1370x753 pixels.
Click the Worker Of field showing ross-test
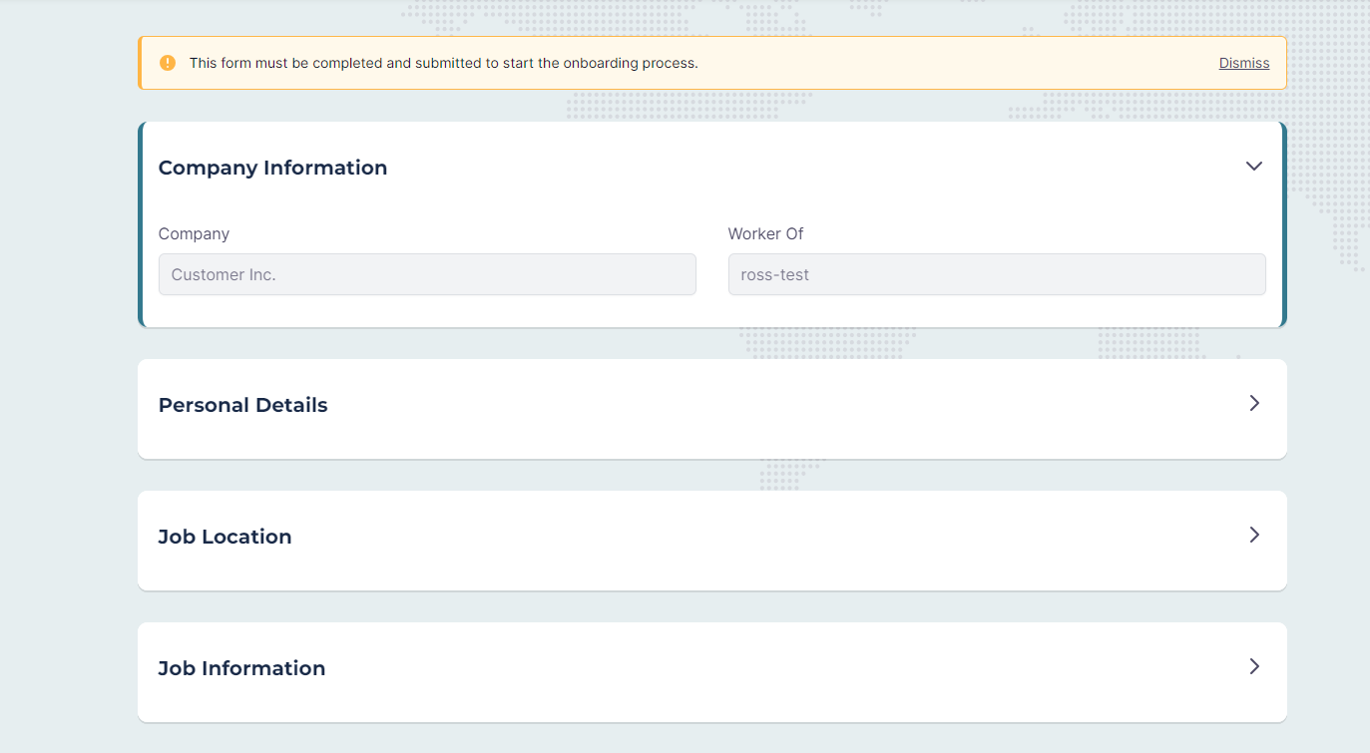coord(997,274)
